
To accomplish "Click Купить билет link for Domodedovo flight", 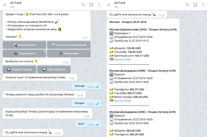I will click(123, 101).
